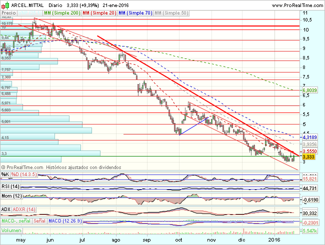The width and height of the screenshot is (325, 245).
Task: Click the 8,5 price axis label
Action: point(306,58)
